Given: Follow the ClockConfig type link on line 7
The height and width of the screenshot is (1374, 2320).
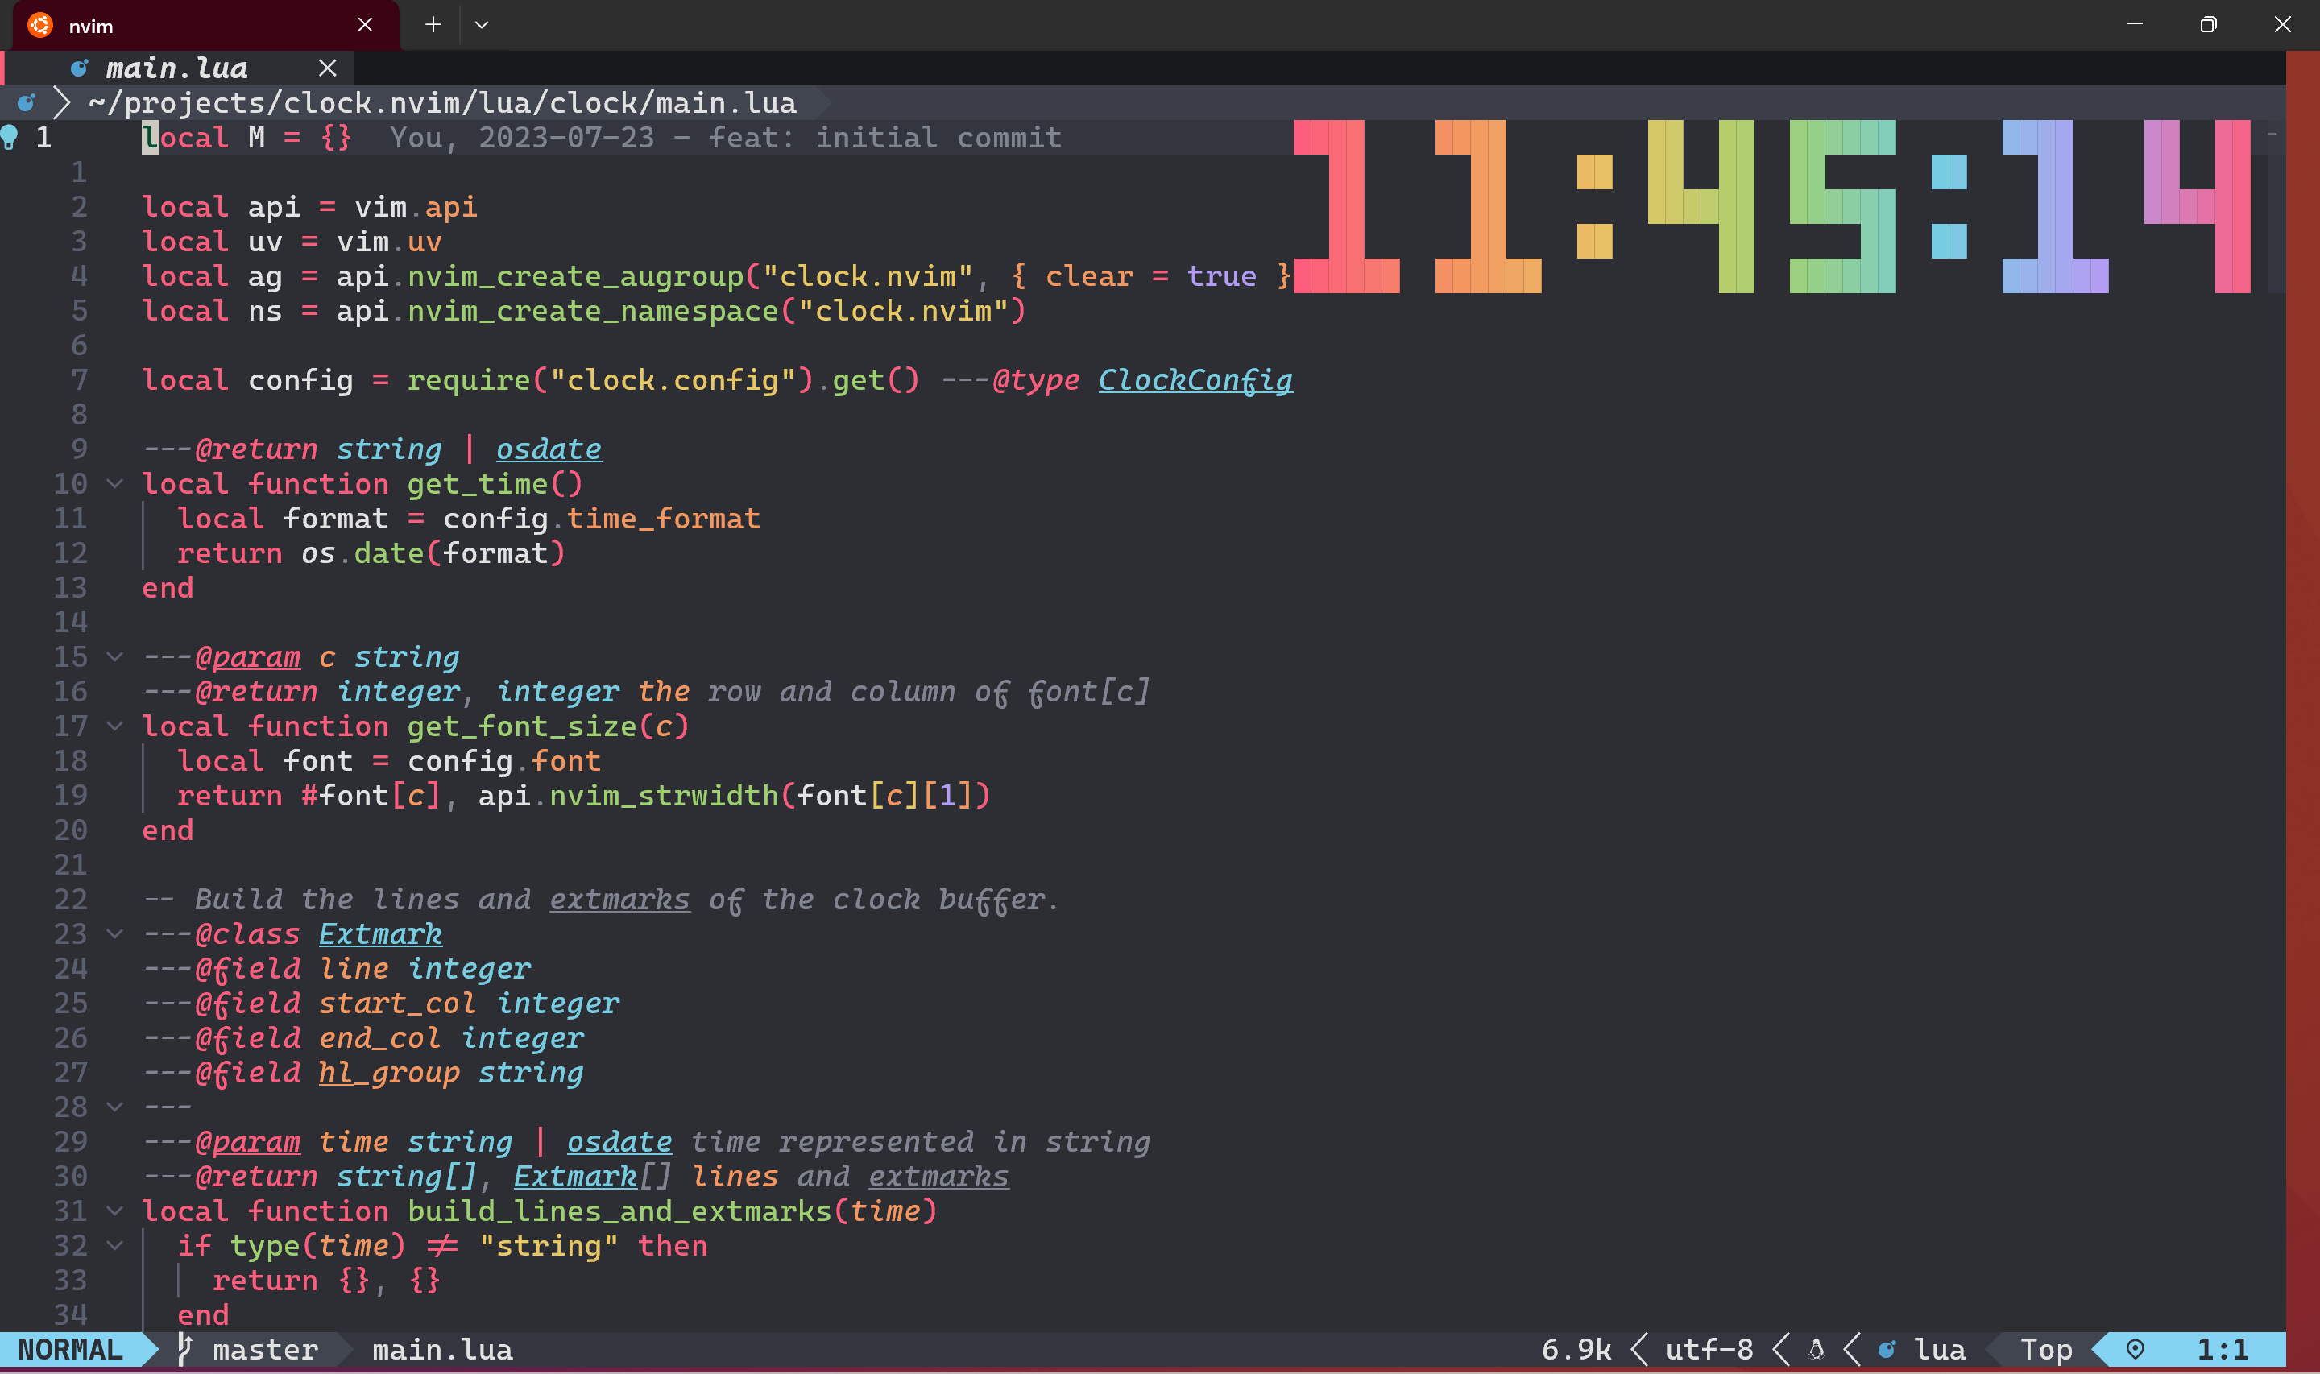Looking at the screenshot, I should coord(1195,379).
